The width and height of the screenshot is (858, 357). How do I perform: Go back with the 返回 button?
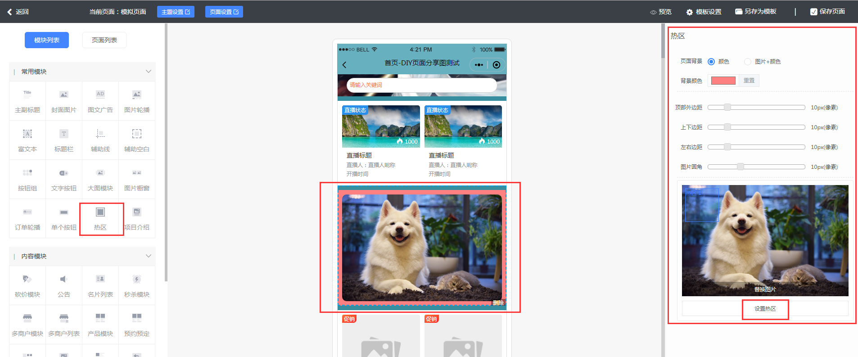tap(18, 12)
